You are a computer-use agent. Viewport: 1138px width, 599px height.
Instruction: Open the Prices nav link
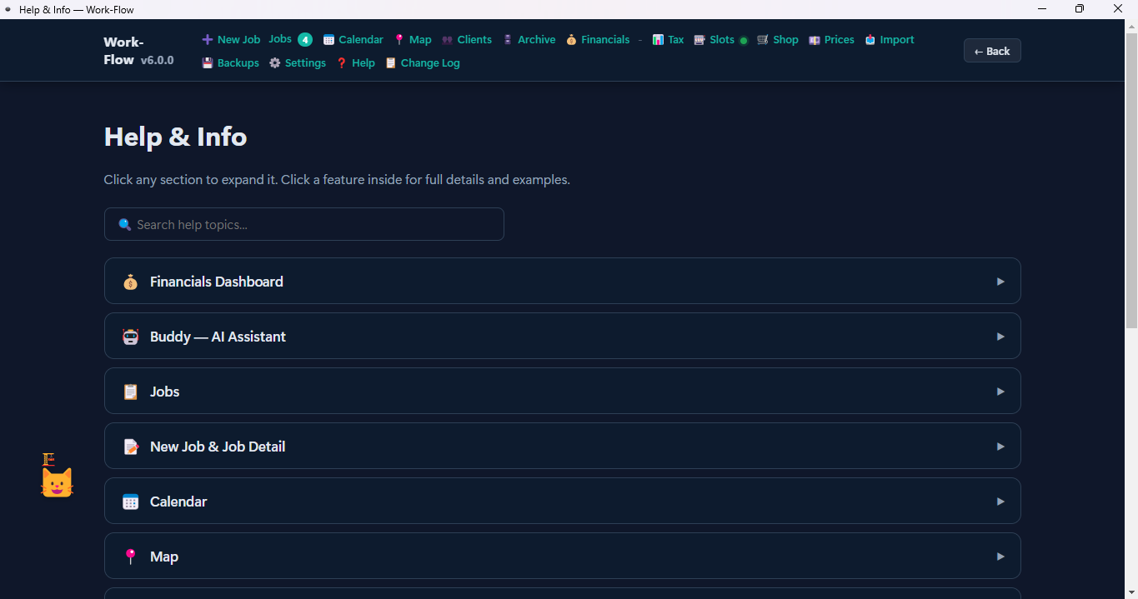click(x=831, y=39)
